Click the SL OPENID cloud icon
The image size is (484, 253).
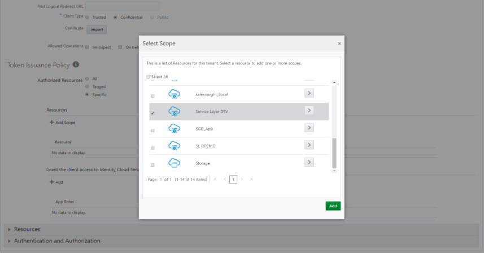174,146
